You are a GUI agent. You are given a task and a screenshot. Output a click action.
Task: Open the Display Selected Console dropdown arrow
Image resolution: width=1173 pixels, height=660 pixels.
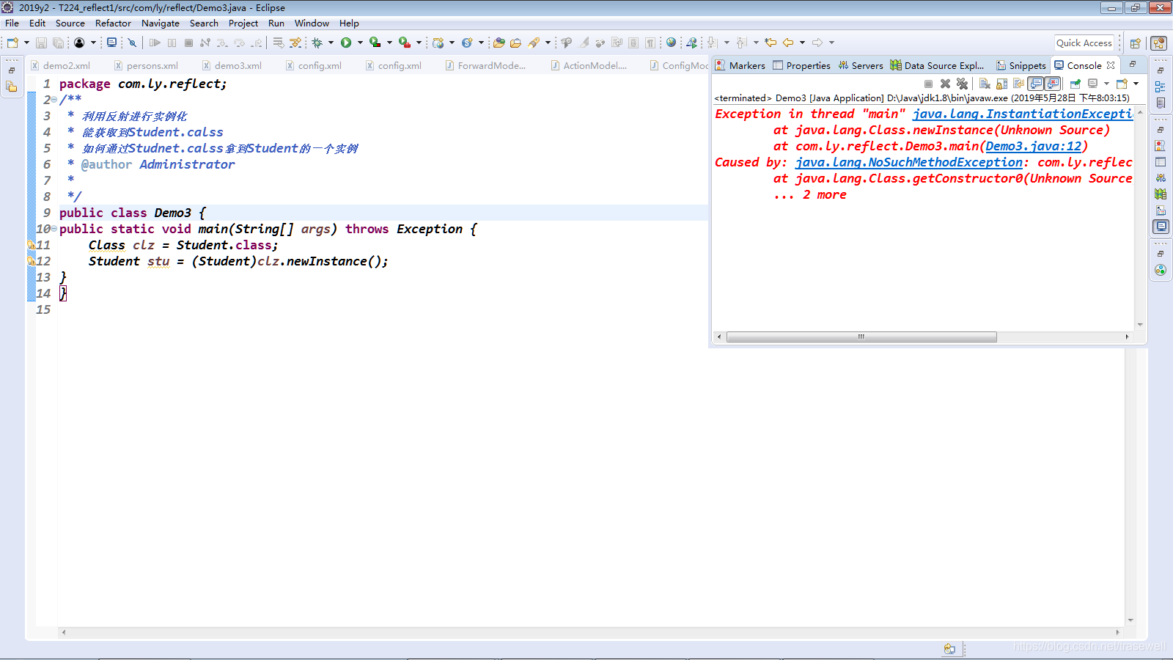pos(1106,84)
